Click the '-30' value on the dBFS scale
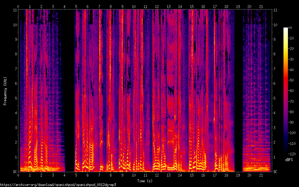The height and width of the screenshot is (187, 299). (291, 59)
